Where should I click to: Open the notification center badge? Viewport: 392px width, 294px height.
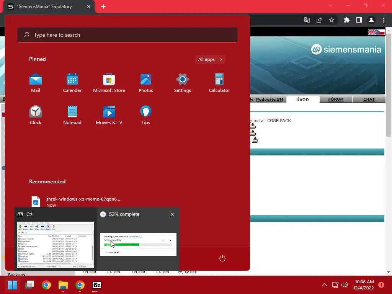pos(381,285)
